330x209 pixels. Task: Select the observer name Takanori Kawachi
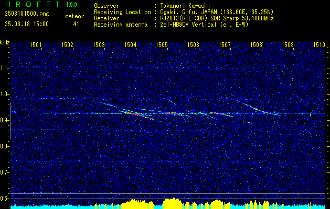(185, 6)
